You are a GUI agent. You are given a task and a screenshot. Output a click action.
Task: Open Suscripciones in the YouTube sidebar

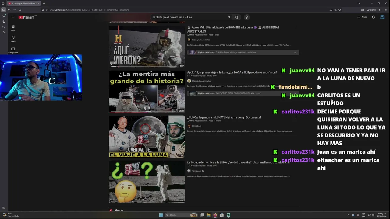pos(13,50)
